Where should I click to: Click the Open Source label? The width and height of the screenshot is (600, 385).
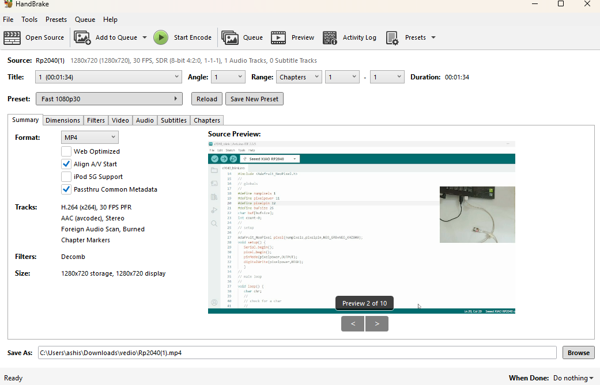point(45,37)
